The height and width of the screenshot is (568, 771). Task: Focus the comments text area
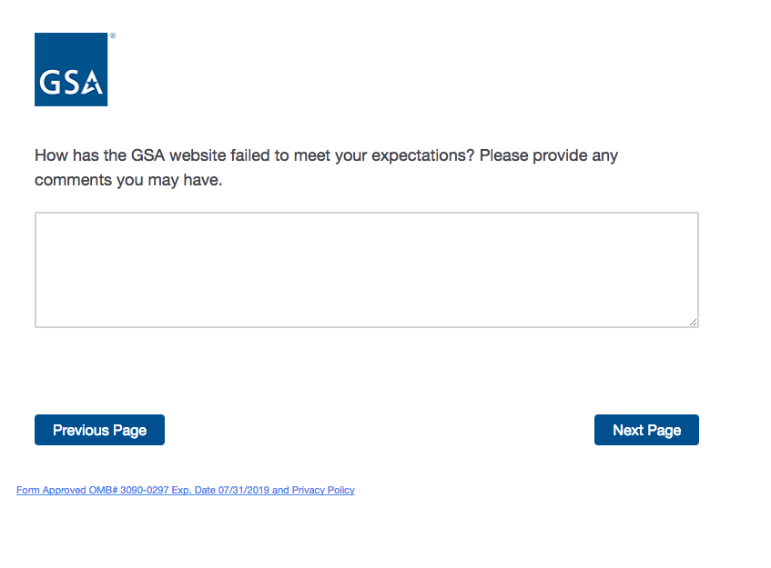click(x=366, y=269)
